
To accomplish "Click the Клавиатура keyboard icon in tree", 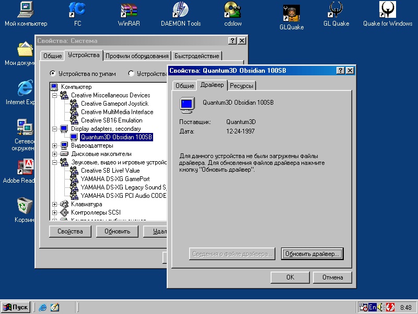I will click(x=64, y=204).
